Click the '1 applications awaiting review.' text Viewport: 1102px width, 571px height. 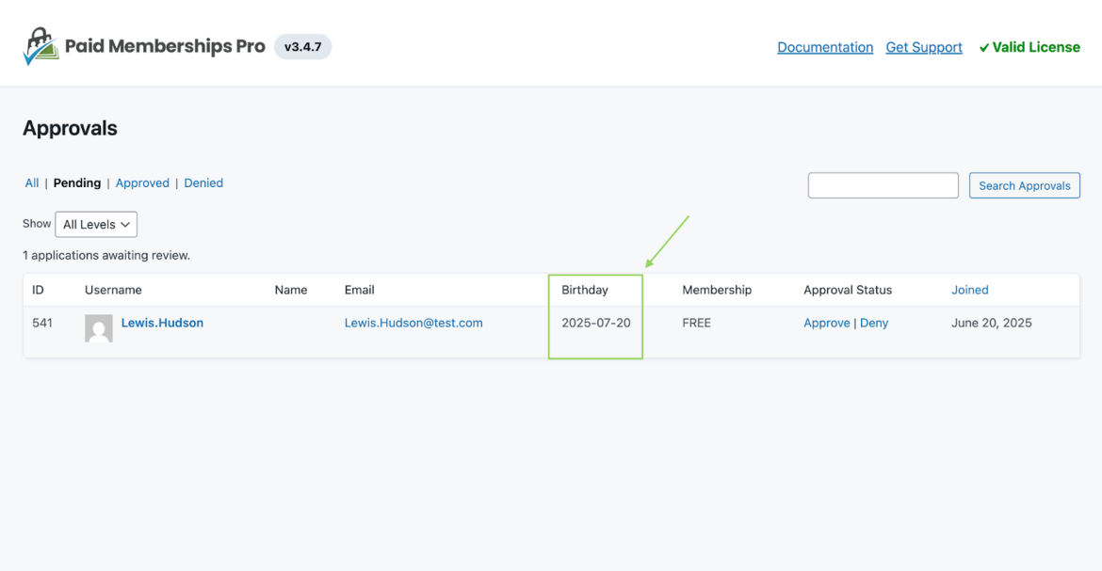[x=106, y=256]
